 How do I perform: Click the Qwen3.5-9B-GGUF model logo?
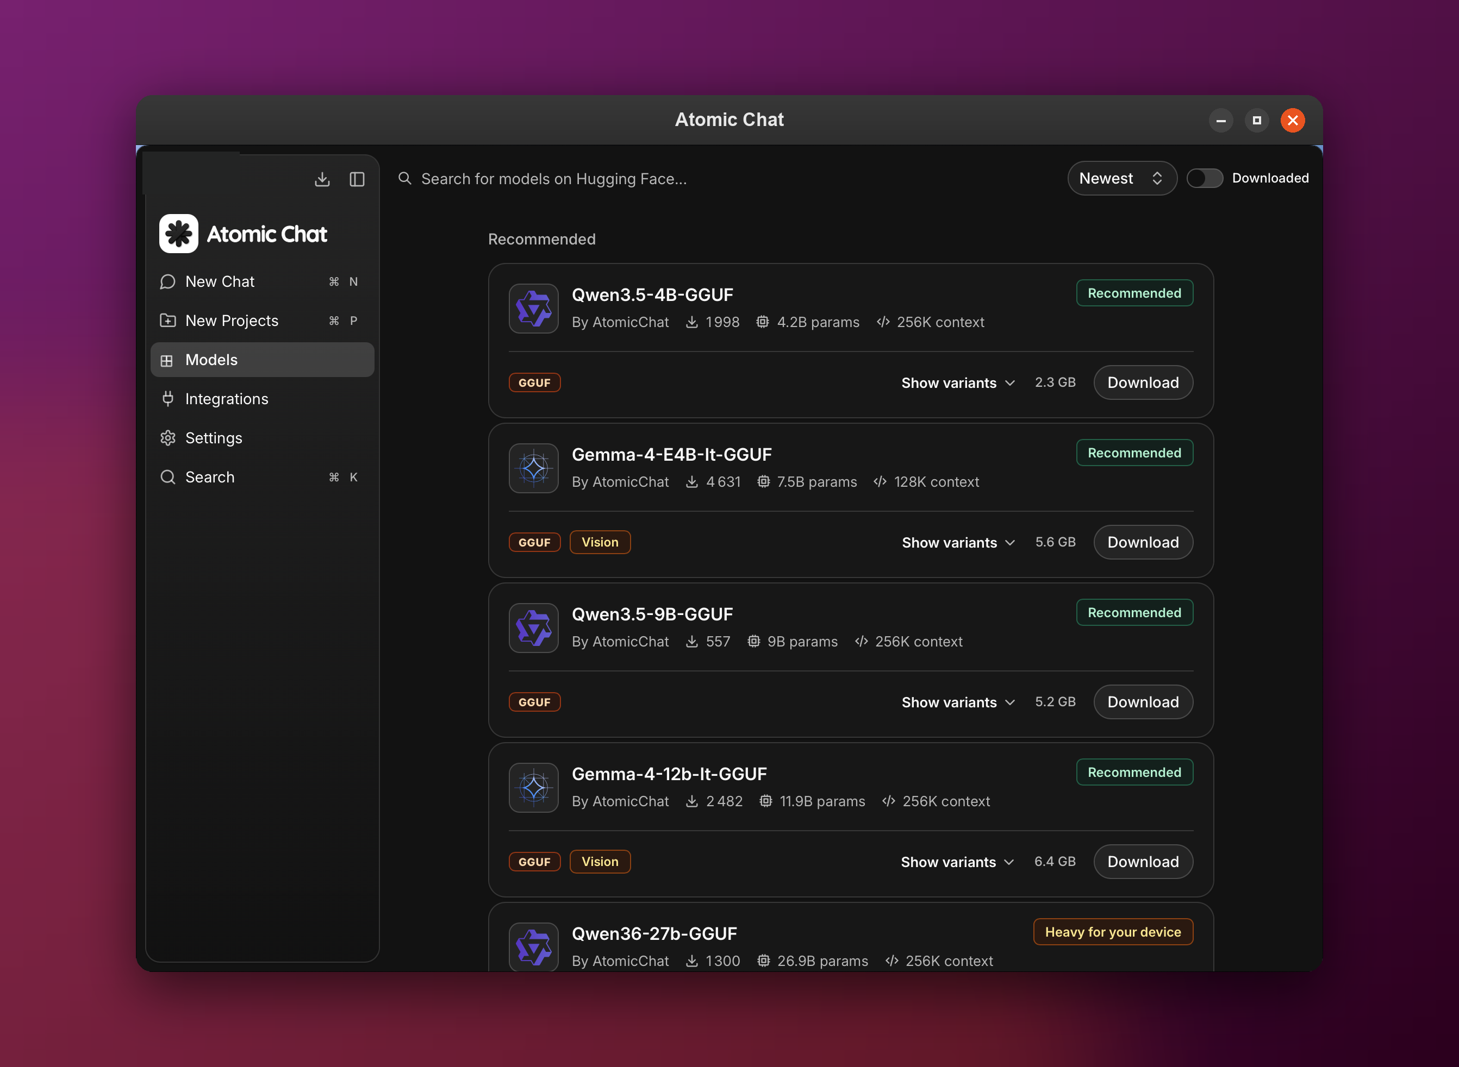point(534,628)
